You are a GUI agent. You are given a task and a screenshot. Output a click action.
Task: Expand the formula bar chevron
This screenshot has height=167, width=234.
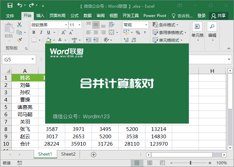coord(229,59)
